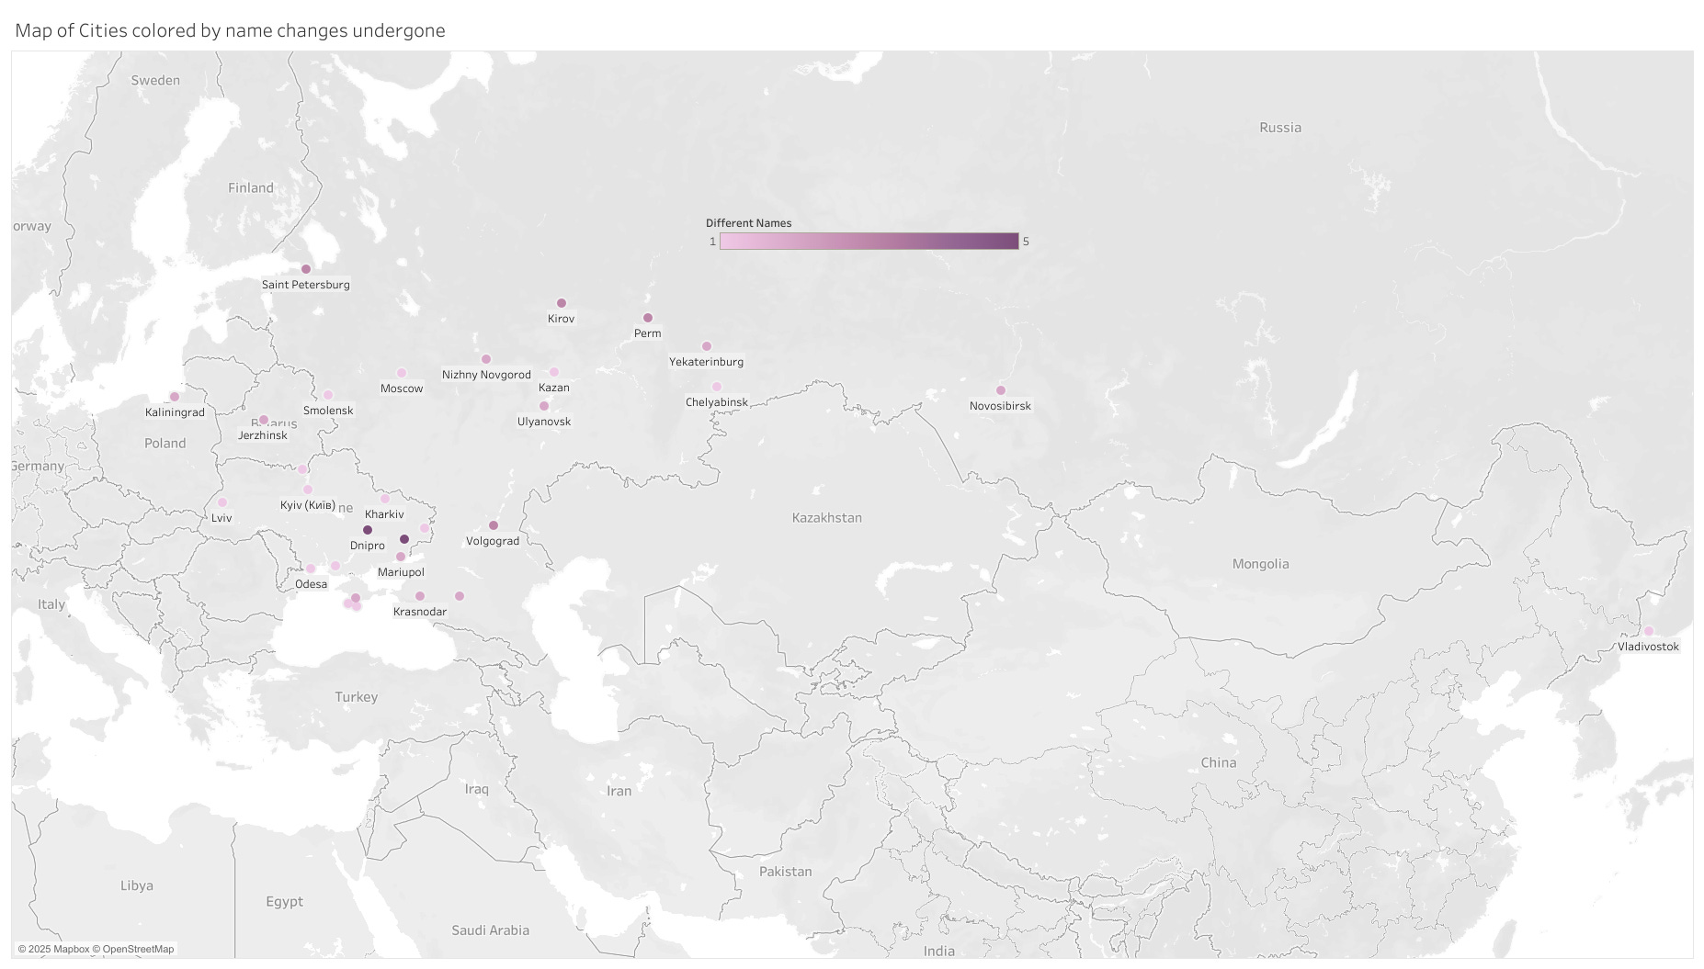This screenshot has width=1704, height=969.
Task: Select the Kazan map dot
Action: tap(554, 372)
